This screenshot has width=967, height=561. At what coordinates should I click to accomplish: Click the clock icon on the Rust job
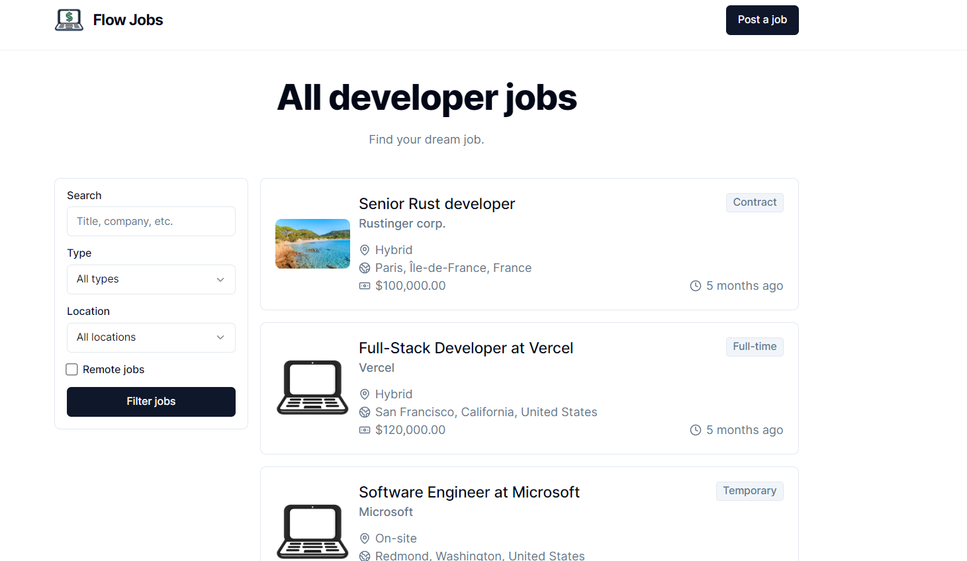[696, 286]
